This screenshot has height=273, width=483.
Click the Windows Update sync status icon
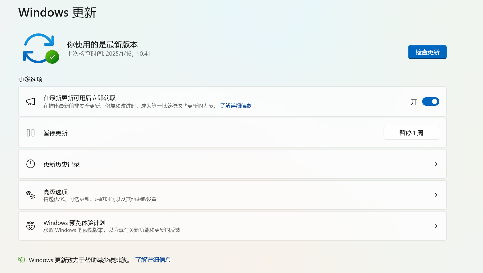pos(41,48)
